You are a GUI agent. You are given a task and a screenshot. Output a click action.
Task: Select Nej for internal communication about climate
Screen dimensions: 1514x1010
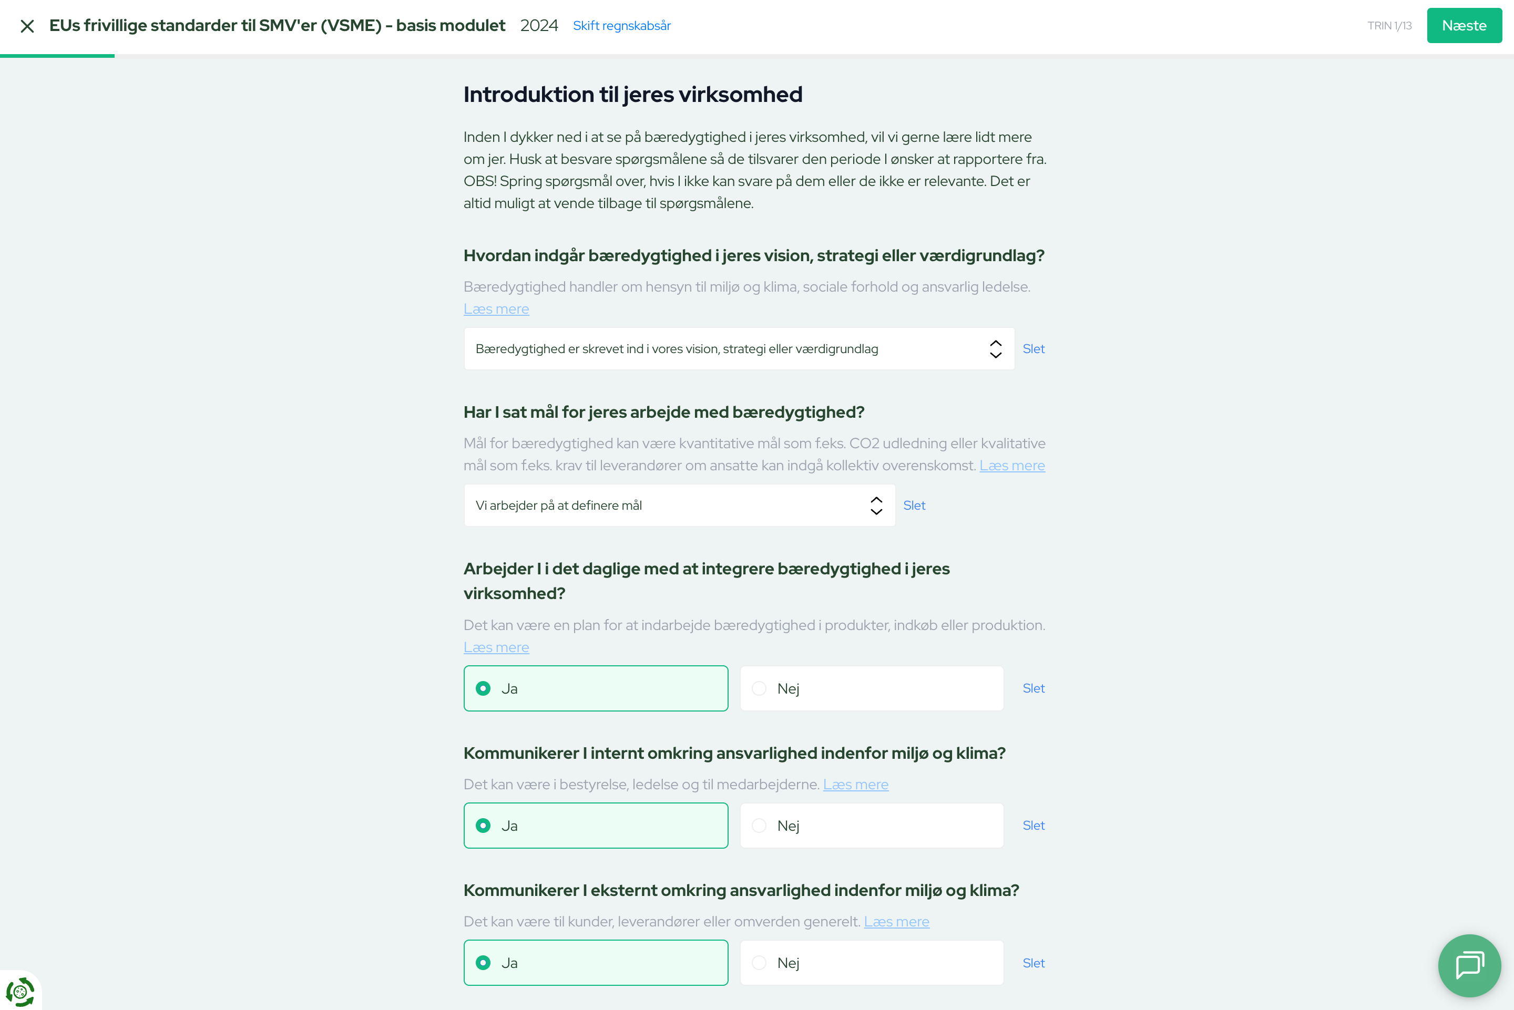click(871, 825)
